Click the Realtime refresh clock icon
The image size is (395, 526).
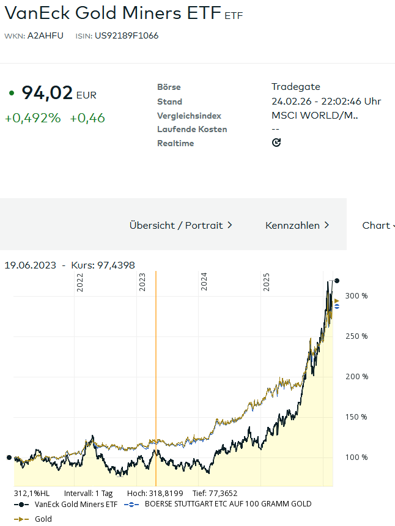(276, 143)
